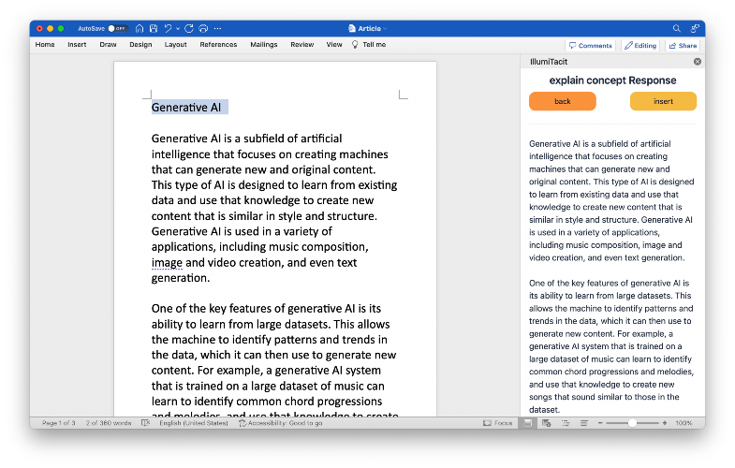
Task: Click the yellow insert button
Action: point(663,101)
